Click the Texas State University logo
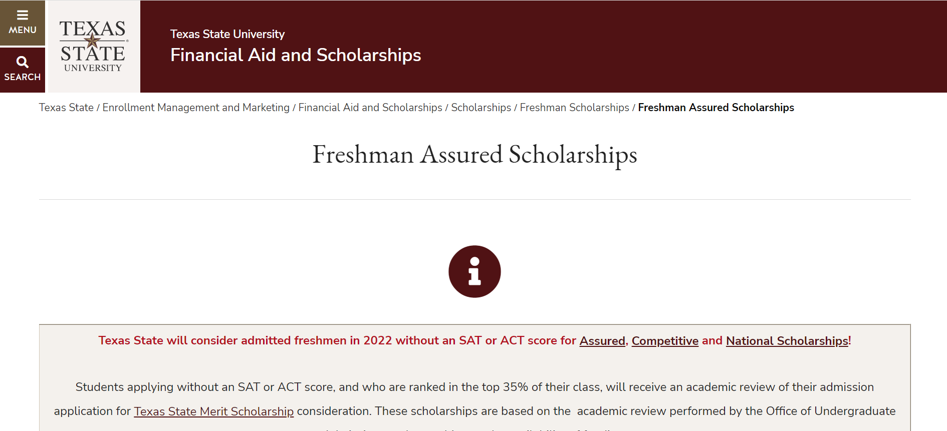The width and height of the screenshot is (947, 431). [93, 46]
